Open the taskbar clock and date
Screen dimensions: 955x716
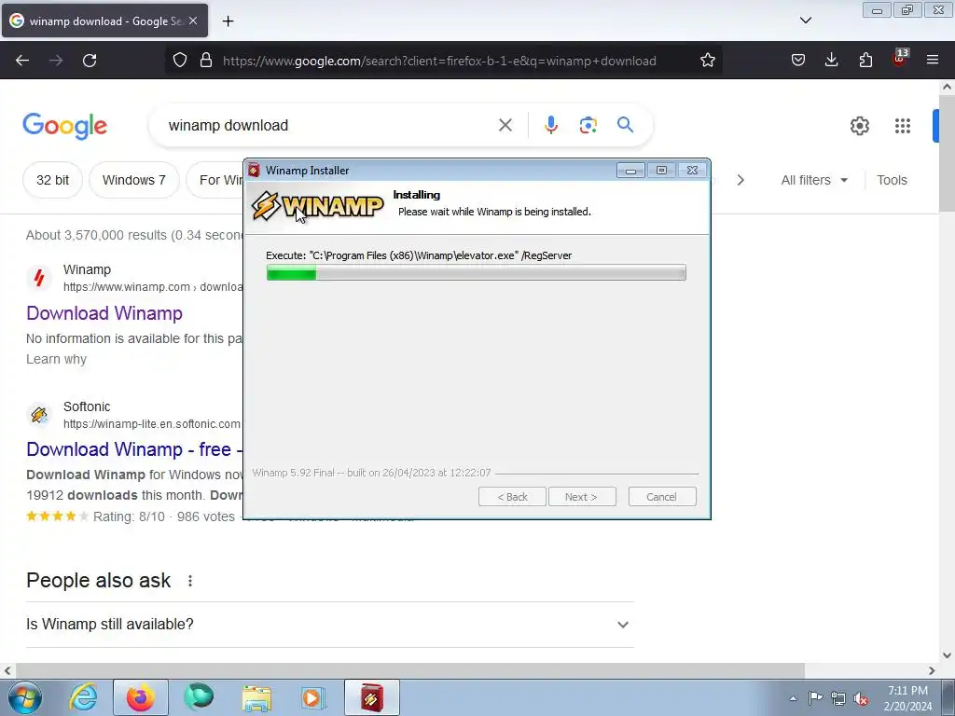tap(907, 698)
